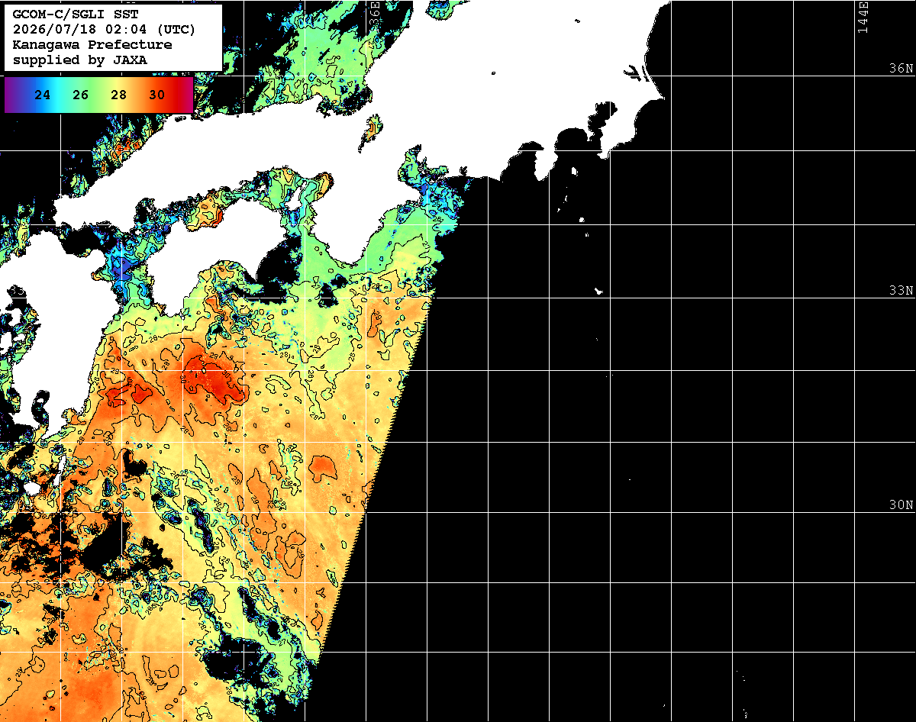Screen dimensions: 916x722
Task: Pick the 24 value on the color scale
Action: [x=43, y=95]
